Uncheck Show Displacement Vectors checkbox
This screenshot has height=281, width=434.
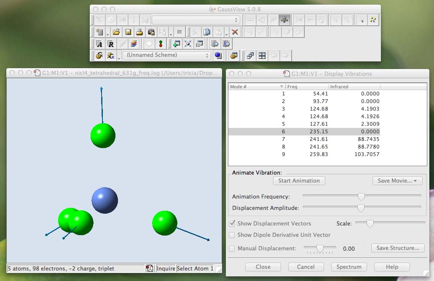pos(232,223)
